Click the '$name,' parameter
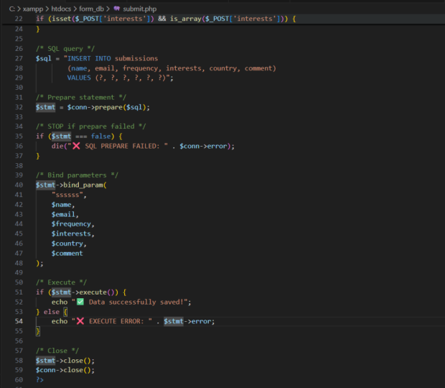 click(63, 205)
